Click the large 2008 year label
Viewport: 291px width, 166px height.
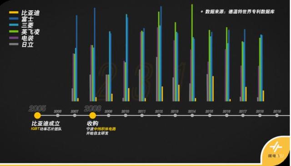[93, 108]
